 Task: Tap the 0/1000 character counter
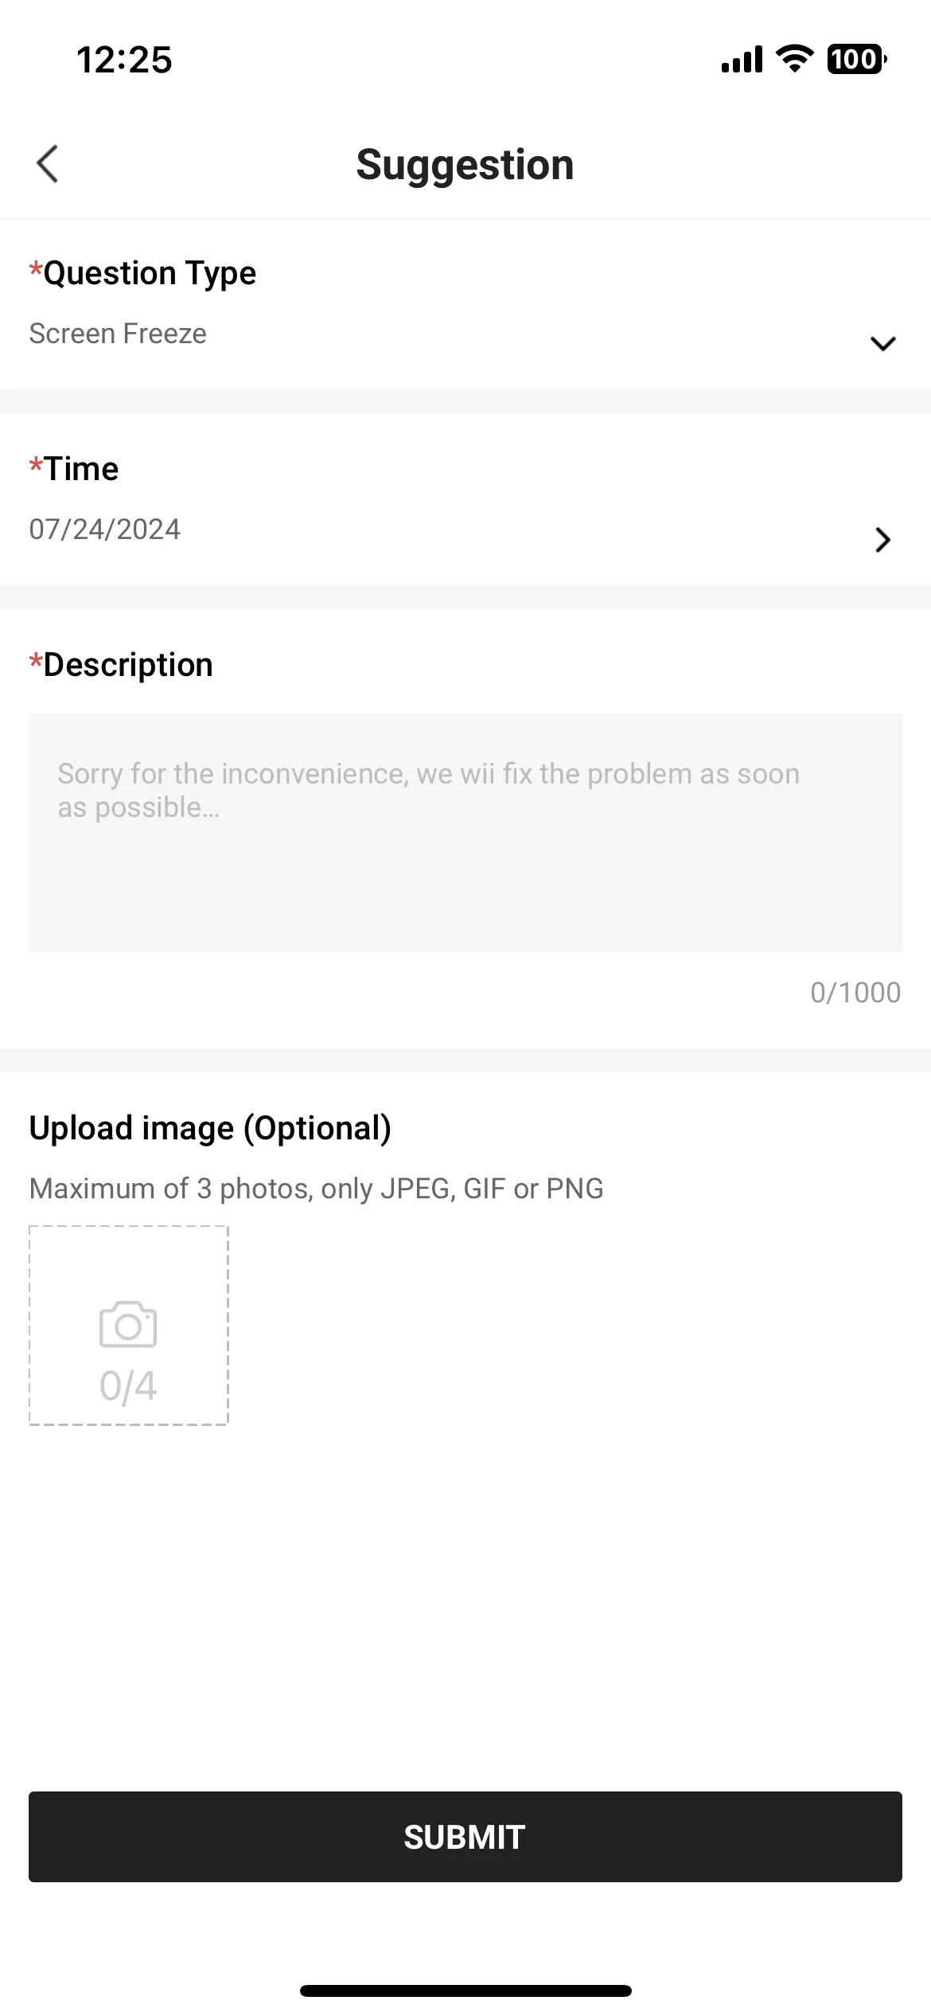pos(855,993)
